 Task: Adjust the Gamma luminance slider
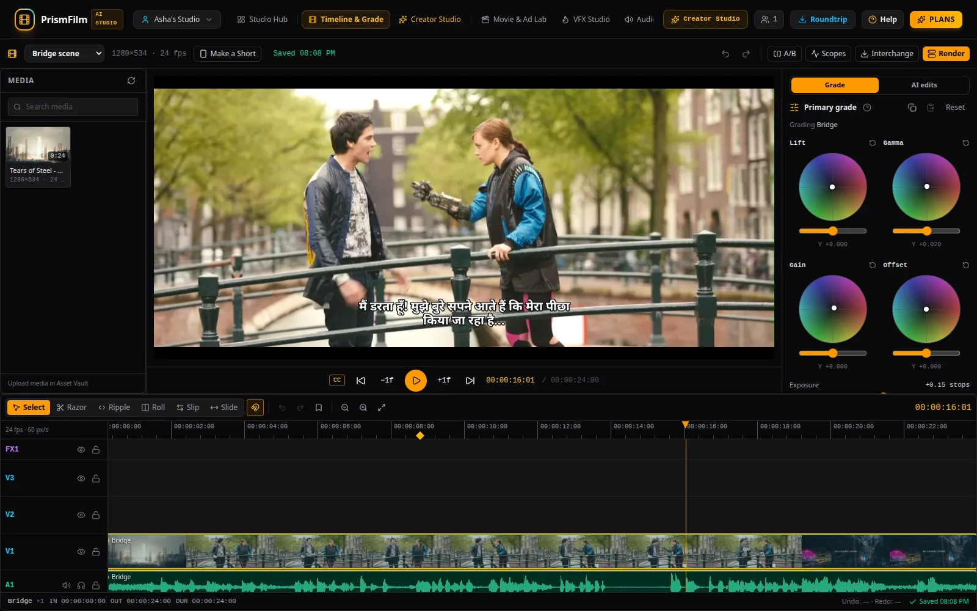tap(926, 231)
